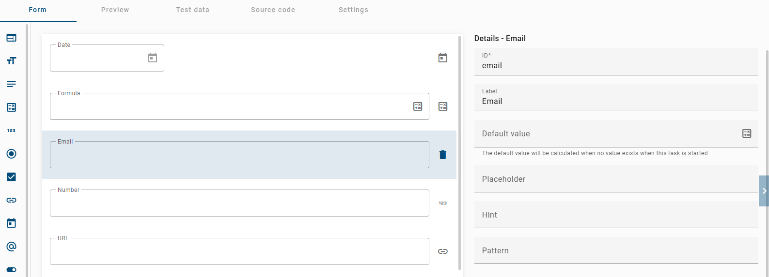The width and height of the screenshot is (769, 277).
Task: Open calendar picker inside Date field
Action: pyautogui.click(x=153, y=58)
